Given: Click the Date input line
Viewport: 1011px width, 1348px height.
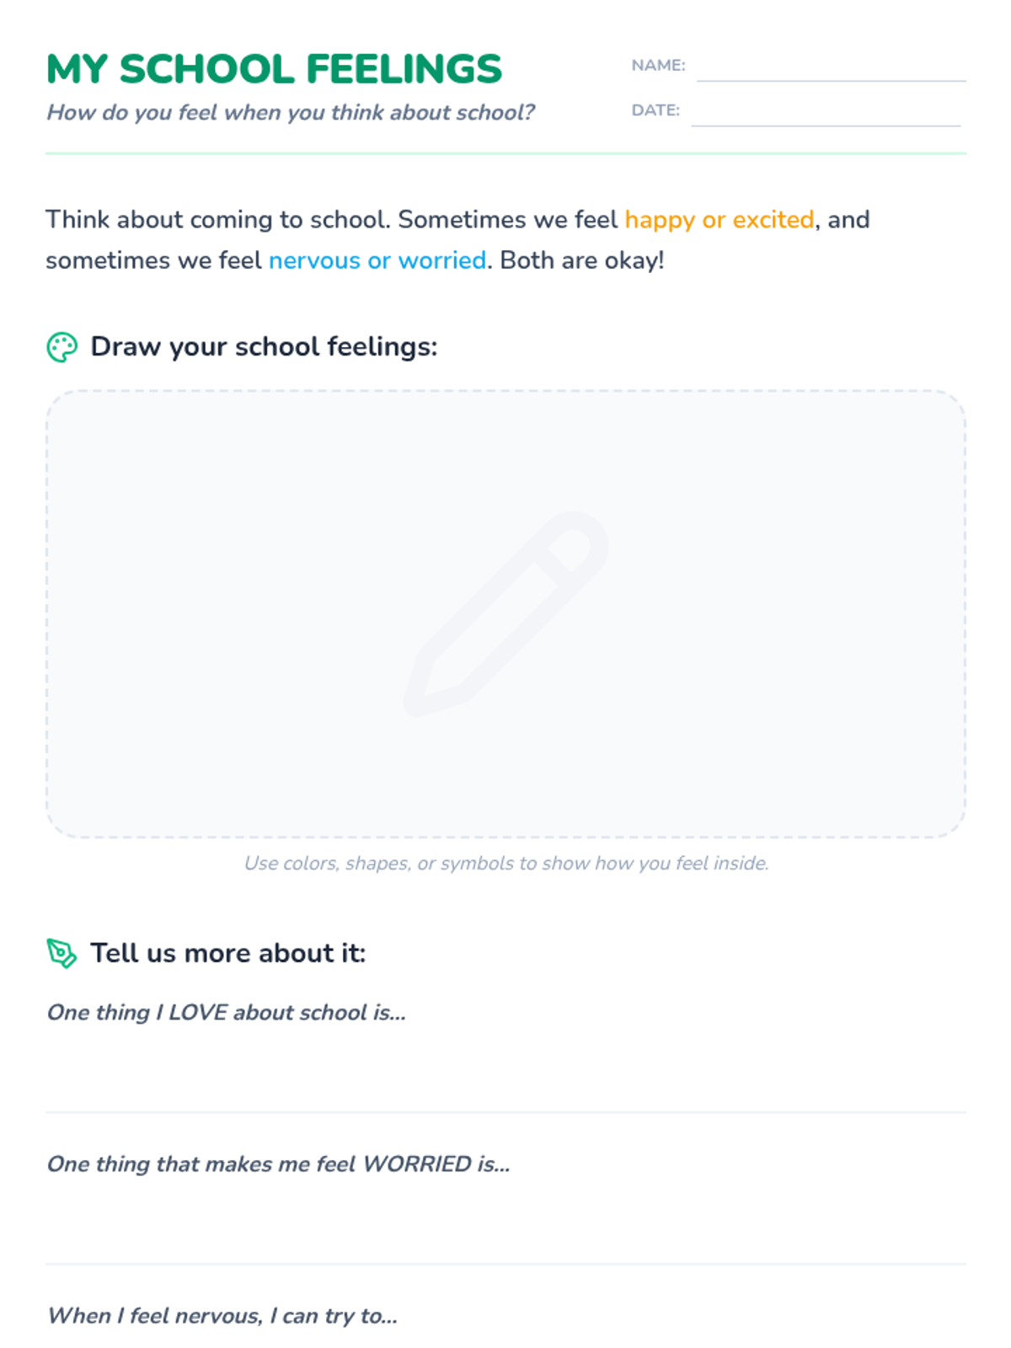Looking at the screenshot, I should pyautogui.click(x=826, y=112).
